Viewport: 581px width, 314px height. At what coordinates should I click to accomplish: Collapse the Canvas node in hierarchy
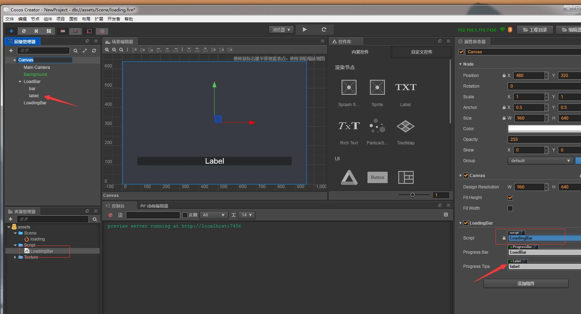(x=15, y=60)
